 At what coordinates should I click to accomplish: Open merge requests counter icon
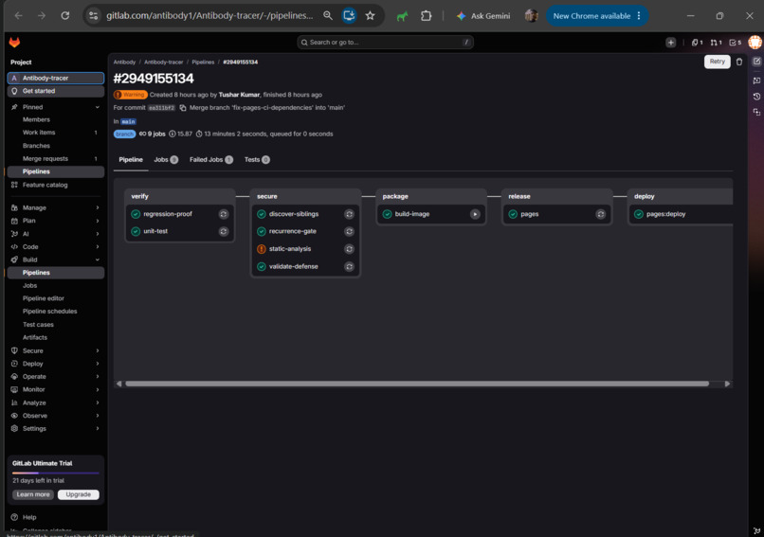point(716,43)
